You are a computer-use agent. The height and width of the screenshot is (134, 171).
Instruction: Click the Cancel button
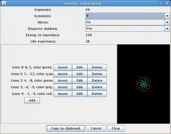(x=96, y=128)
